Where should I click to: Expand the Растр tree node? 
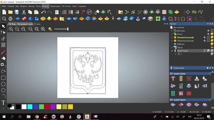tap(172, 34)
